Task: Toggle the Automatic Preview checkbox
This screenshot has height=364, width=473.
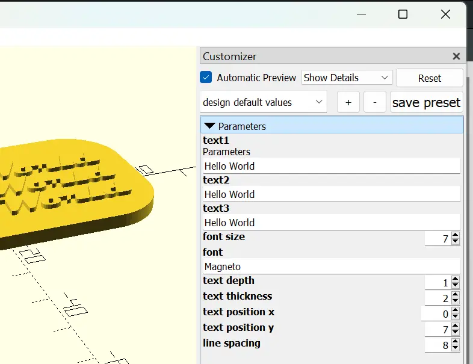Action: click(206, 77)
